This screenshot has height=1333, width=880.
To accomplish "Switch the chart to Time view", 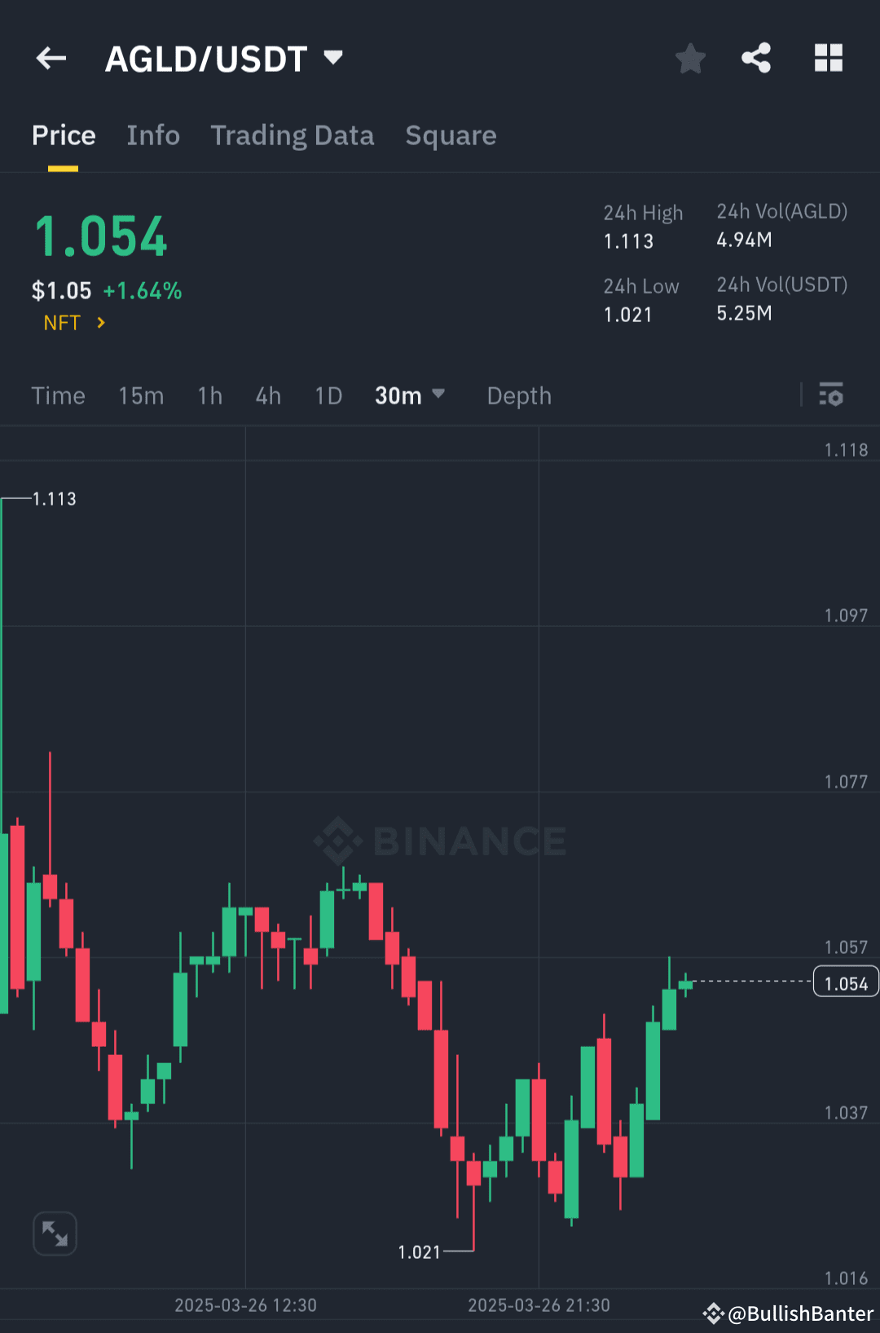I will 58,395.
